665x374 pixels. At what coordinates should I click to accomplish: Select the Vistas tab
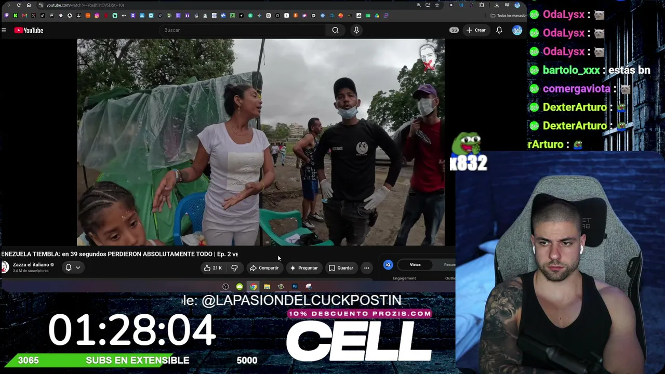[415, 265]
